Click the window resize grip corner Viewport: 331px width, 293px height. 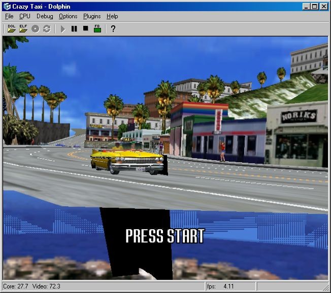(326, 288)
